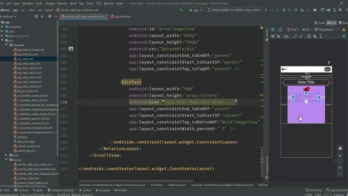This screenshot has height=196, width=348.
Task: Switch to Code view mode
Action: click(x=320, y=23)
